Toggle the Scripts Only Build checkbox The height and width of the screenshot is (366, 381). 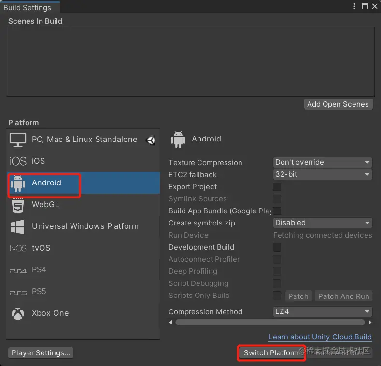pyautogui.click(x=277, y=296)
